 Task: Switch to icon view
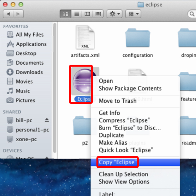(65, 14)
